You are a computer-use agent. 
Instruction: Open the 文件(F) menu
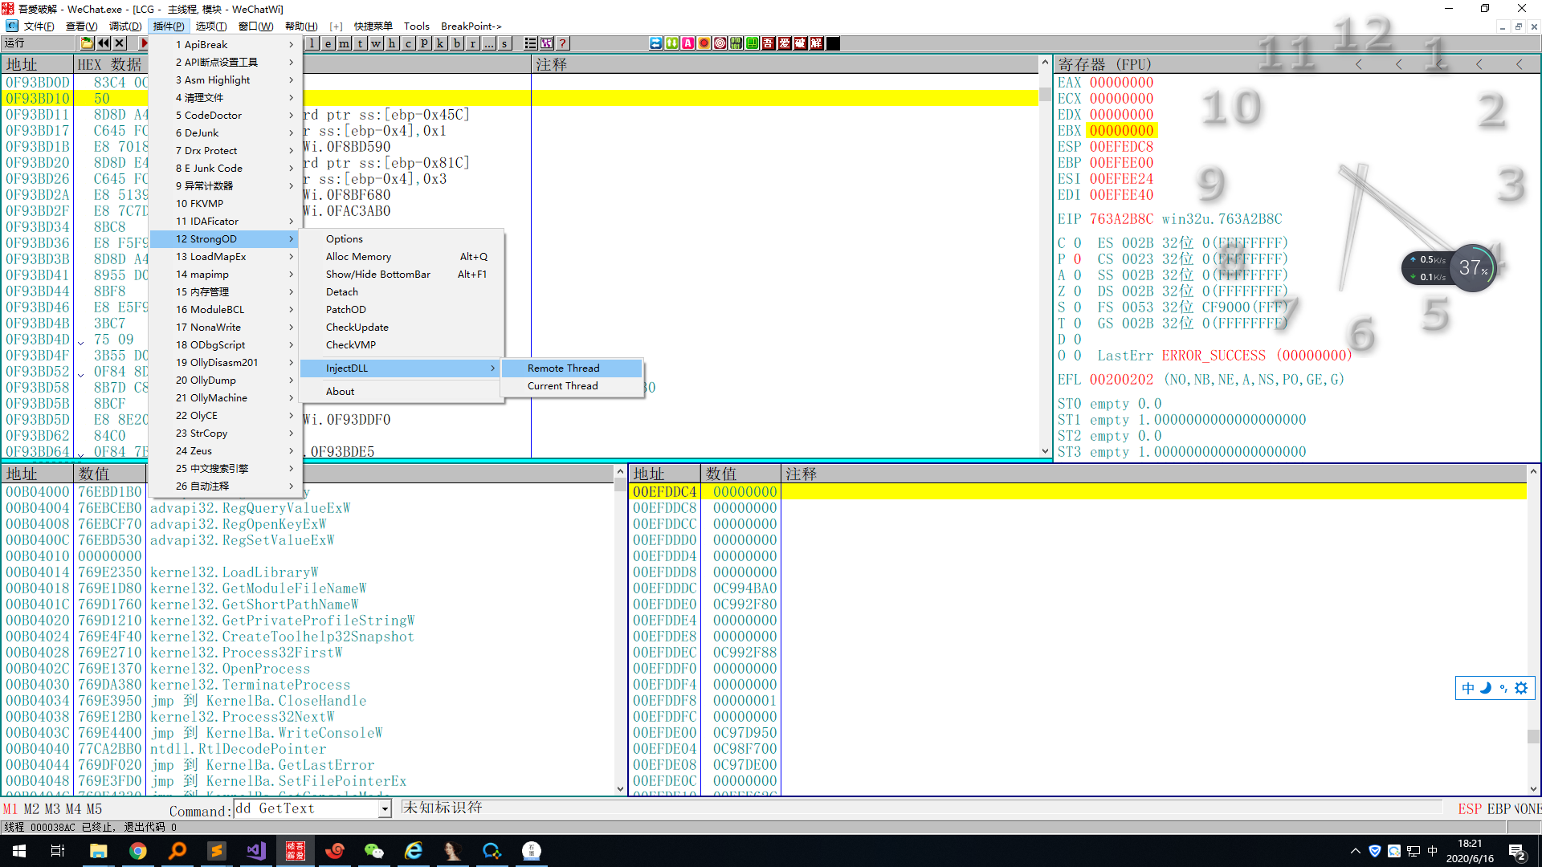pos(39,26)
